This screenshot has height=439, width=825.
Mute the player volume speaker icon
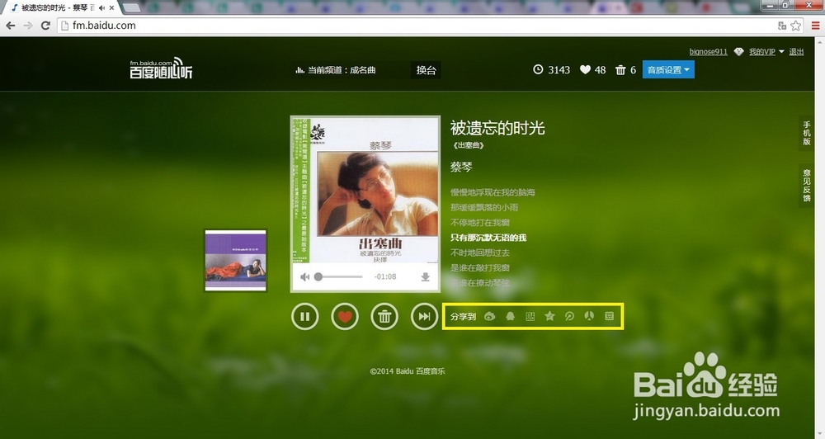(304, 277)
